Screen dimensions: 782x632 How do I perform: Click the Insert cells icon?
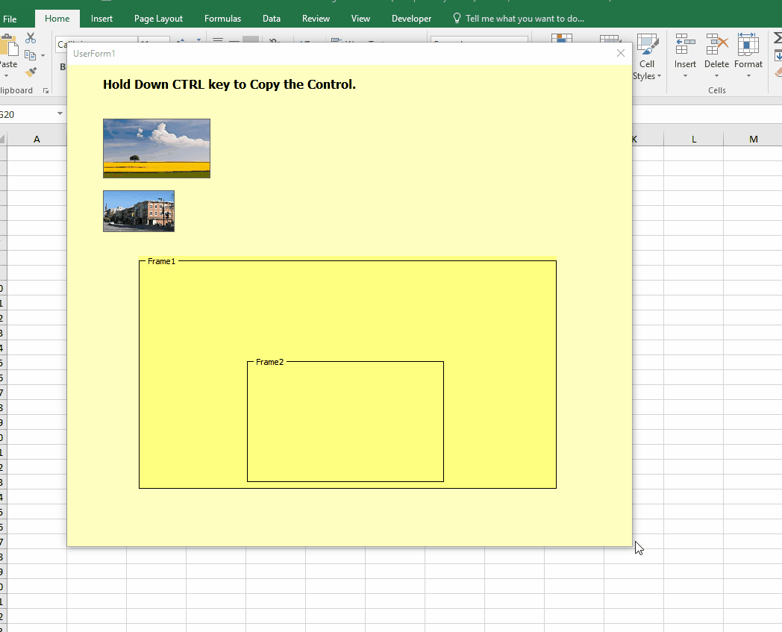tap(685, 45)
